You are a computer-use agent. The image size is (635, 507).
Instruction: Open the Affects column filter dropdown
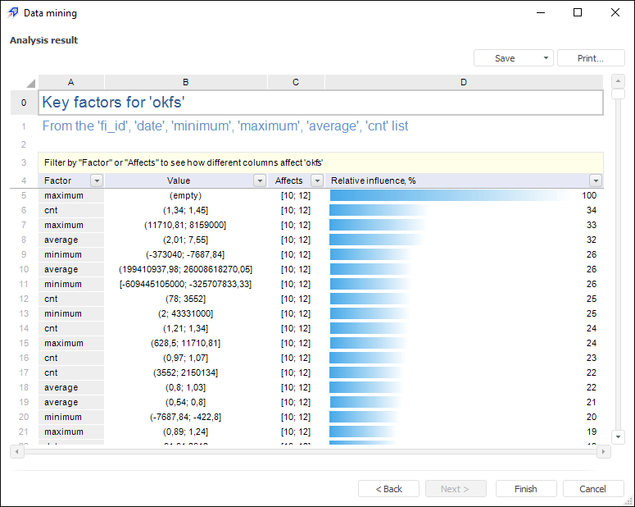pyautogui.click(x=317, y=180)
